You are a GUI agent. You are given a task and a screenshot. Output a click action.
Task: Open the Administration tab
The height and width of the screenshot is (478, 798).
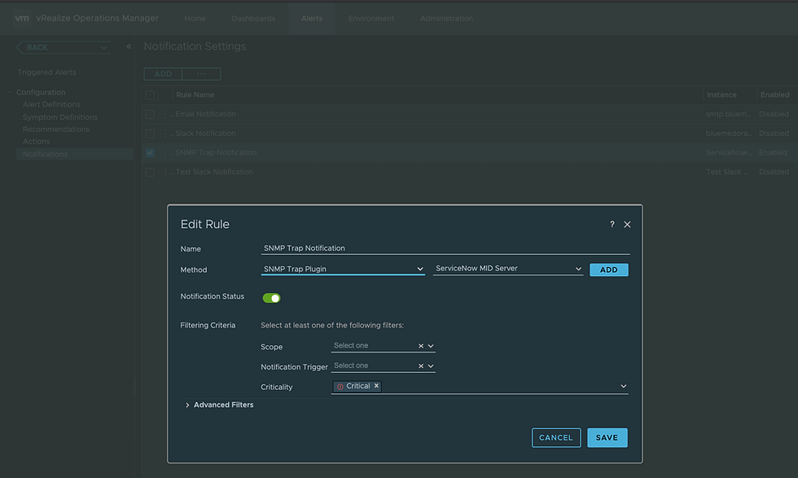coord(446,19)
